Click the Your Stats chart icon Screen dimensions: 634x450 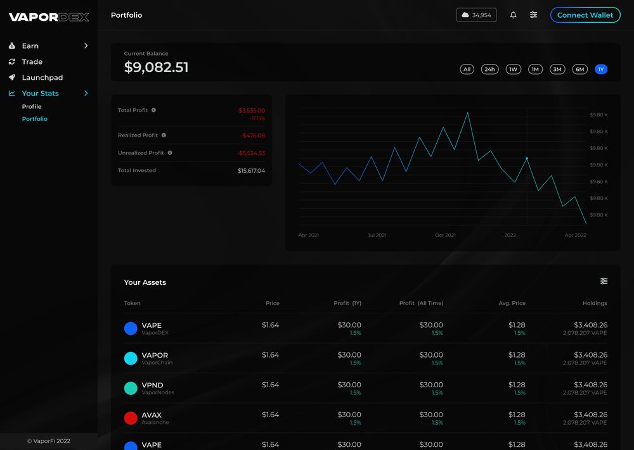coord(12,93)
